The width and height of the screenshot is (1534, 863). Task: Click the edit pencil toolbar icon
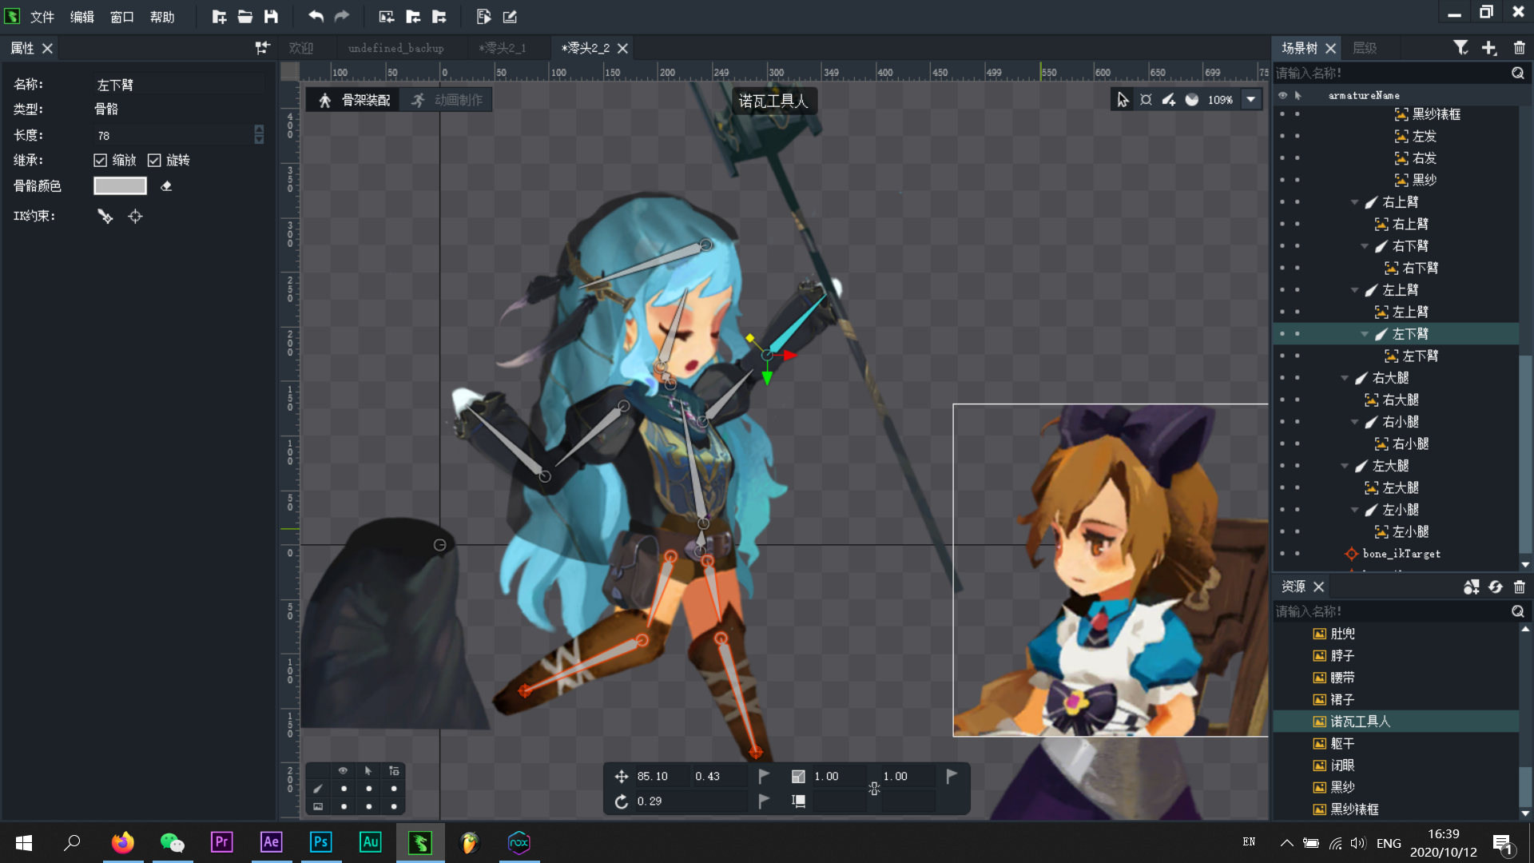coord(510,17)
